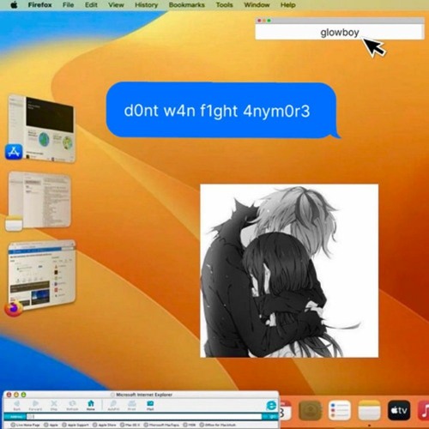Open the History menu
Viewport: 429px width, 429px height.
[146, 5]
